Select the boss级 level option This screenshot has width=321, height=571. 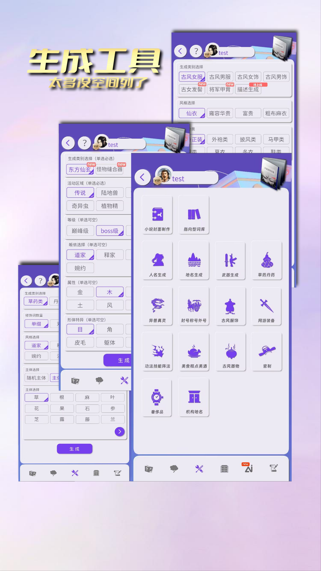coord(110,231)
